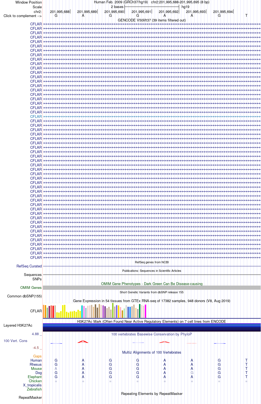Viewport: 261px width, 404px height.
Task: Click the chr2: base position label
Action: pos(38,12)
